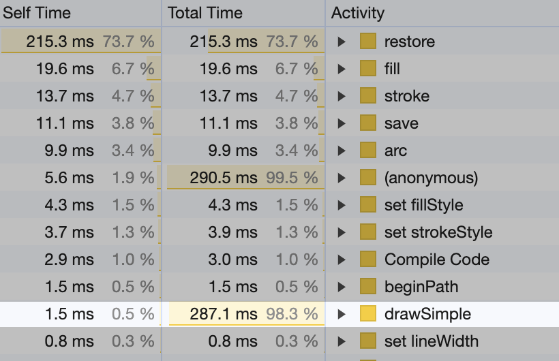Viewport: 559px width, 361px height.
Task: Click the Activity column header
Action: click(358, 13)
